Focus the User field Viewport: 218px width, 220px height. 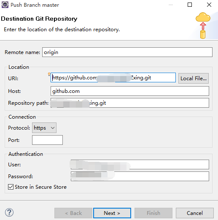point(140,164)
